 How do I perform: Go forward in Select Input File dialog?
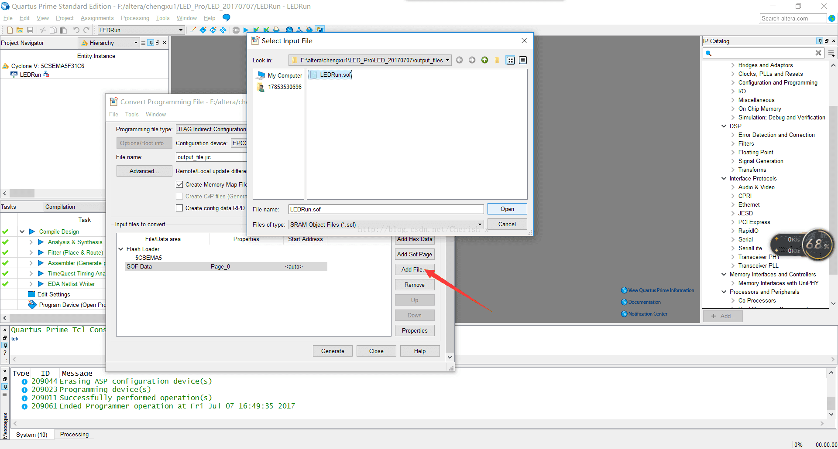(472, 60)
